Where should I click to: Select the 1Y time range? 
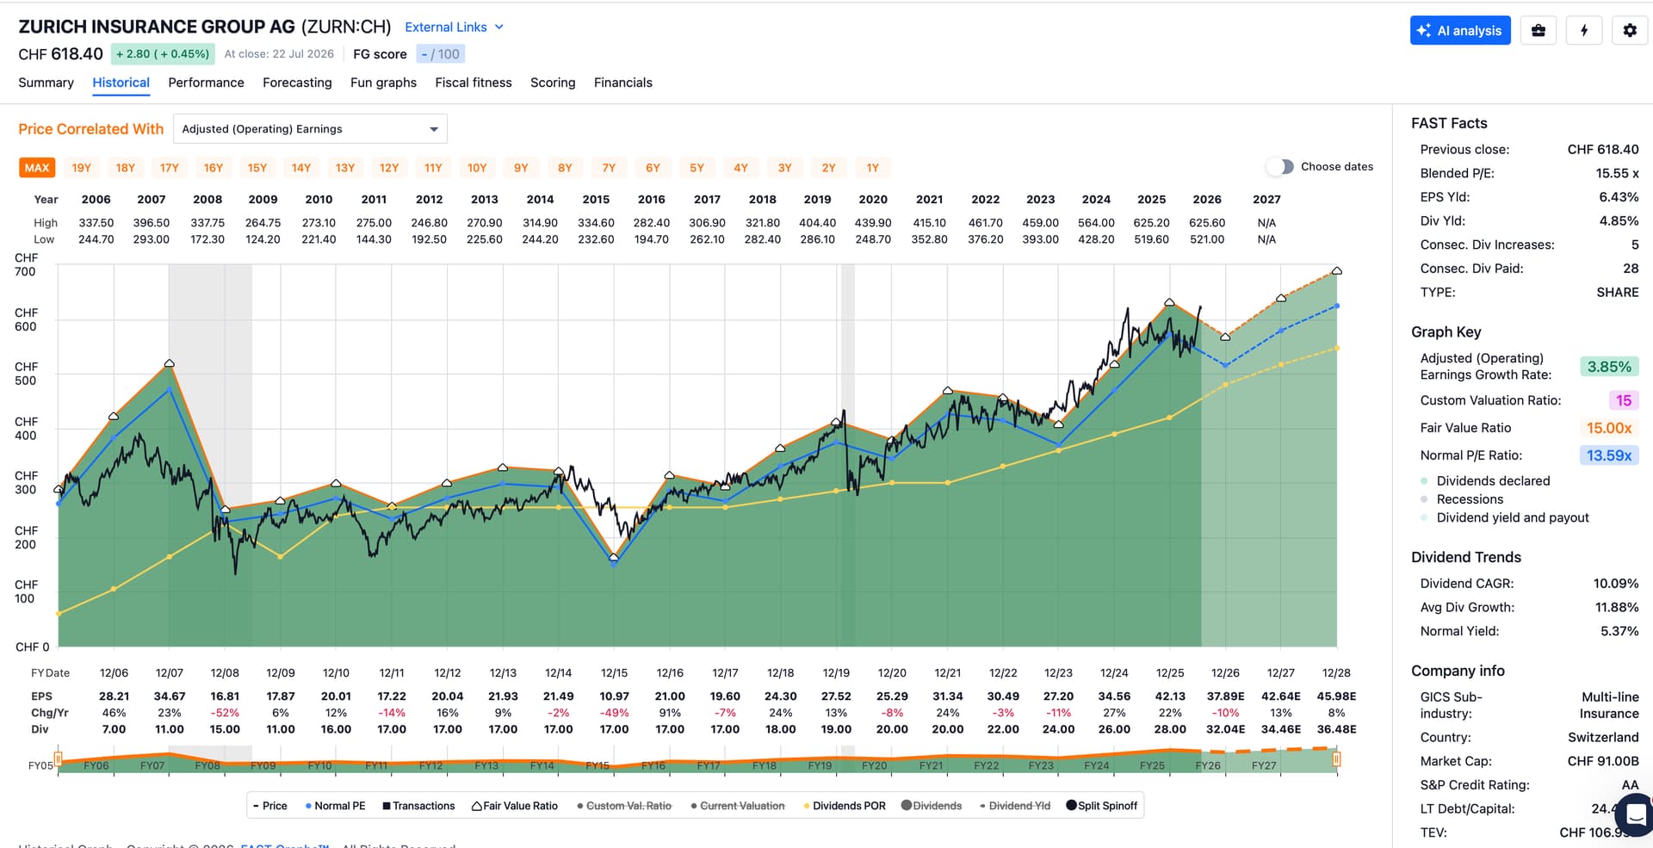click(873, 168)
